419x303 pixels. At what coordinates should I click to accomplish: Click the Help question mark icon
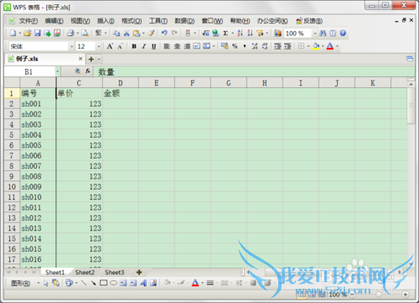(343, 33)
